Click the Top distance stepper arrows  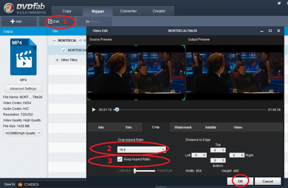tap(223, 150)
